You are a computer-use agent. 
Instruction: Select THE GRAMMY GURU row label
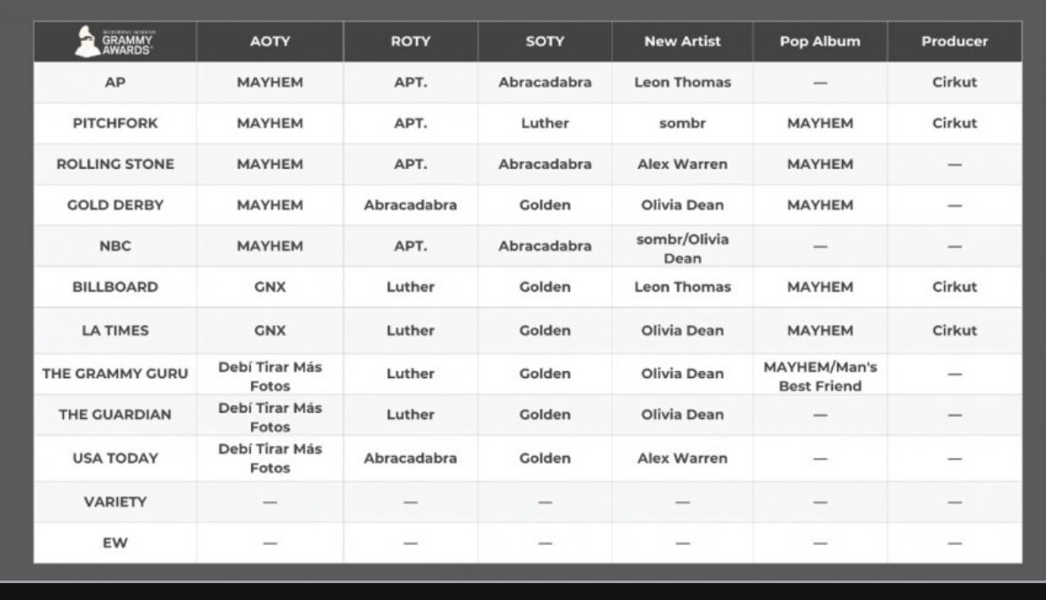[x=114, y=374]
